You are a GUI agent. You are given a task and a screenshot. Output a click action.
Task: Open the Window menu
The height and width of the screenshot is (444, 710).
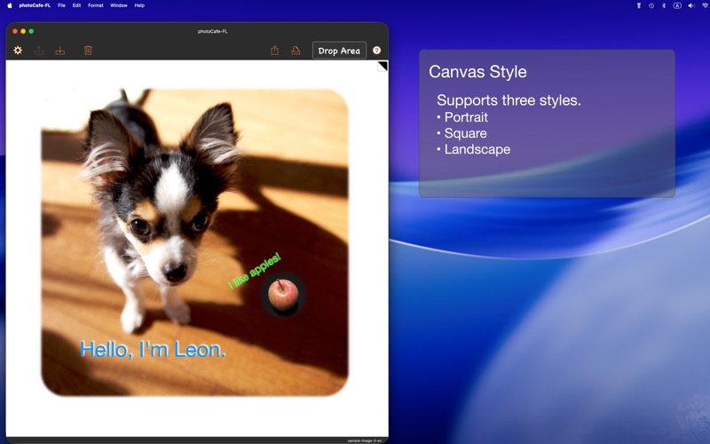(x=119, y=5)
